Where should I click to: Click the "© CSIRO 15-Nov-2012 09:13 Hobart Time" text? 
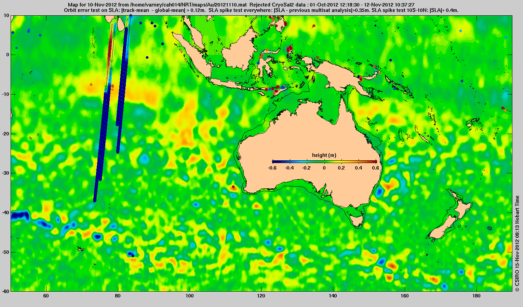(x=517, y=244)
